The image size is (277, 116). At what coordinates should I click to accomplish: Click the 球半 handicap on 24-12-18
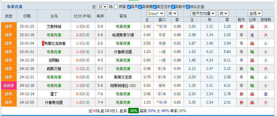click(162, 86)
